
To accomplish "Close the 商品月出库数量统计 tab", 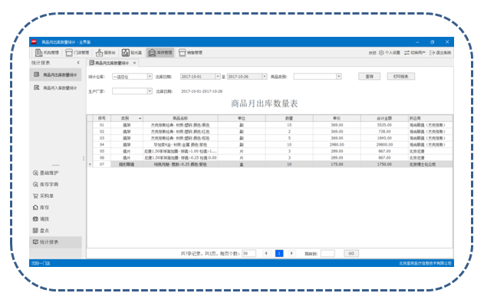I will coord(134,63).
